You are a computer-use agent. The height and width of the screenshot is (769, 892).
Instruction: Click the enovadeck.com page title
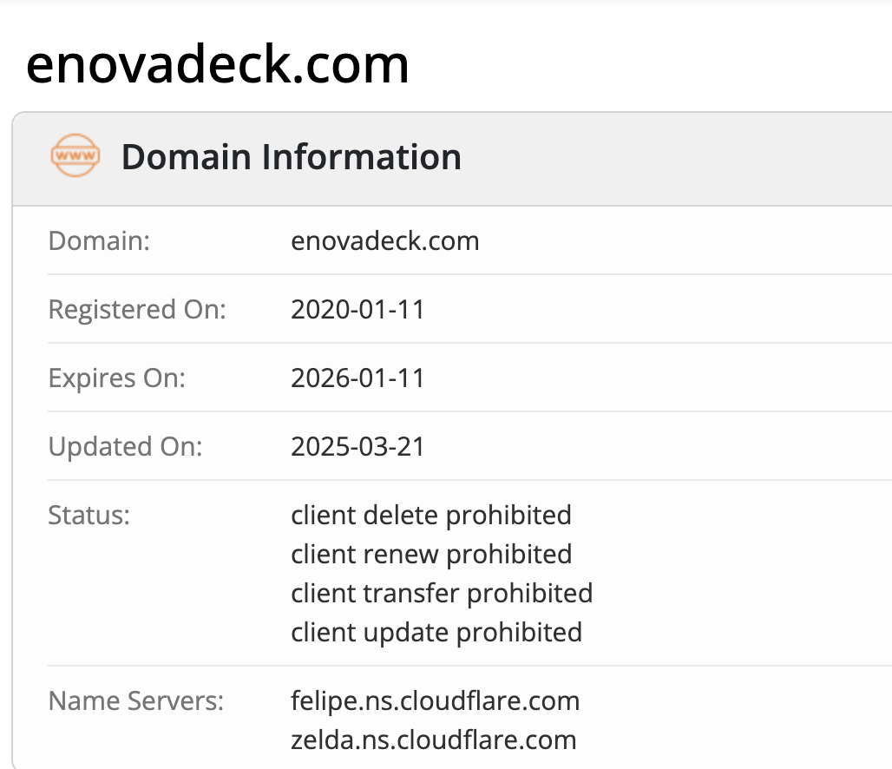click(217, 64)
